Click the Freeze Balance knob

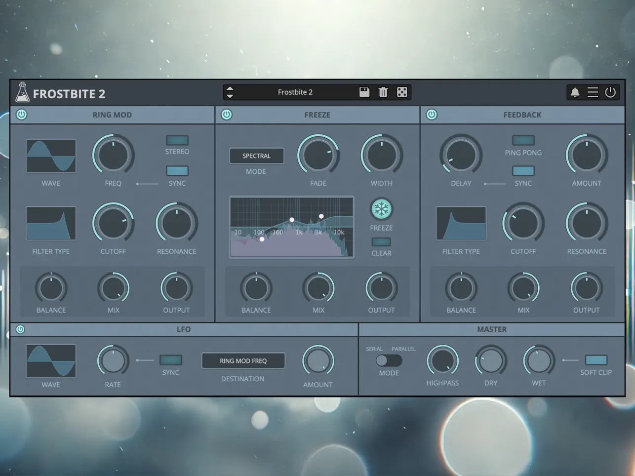point(256,288)
